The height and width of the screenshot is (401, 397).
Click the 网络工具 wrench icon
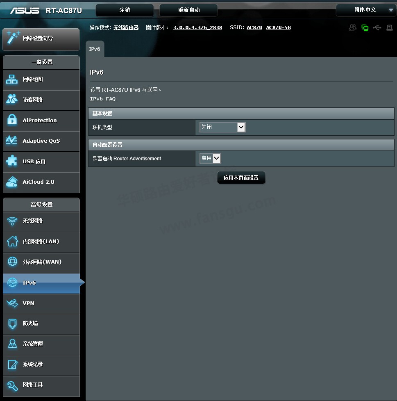tap(12, 386)
